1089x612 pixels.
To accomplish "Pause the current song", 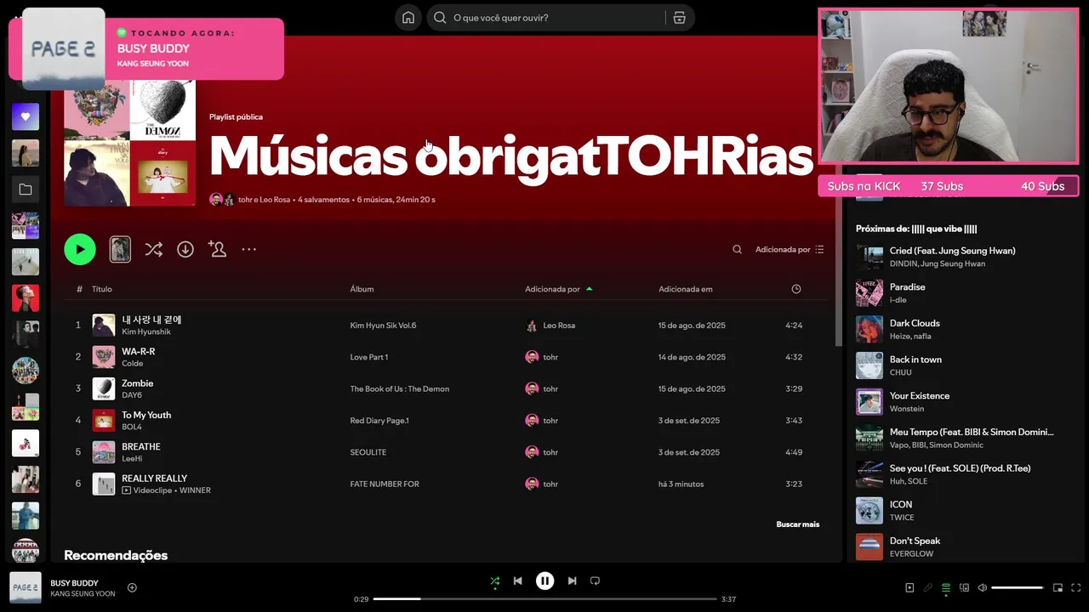I will (x=544, y=581).
